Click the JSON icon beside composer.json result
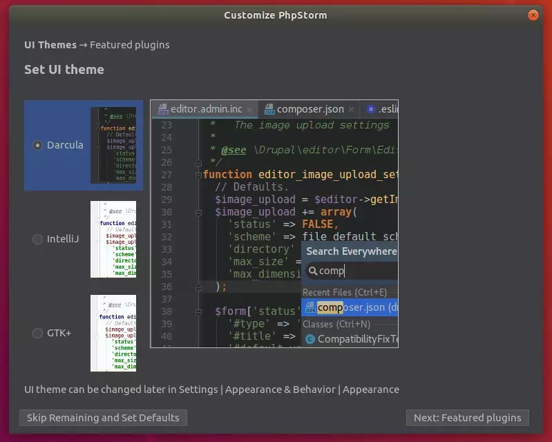Screen dimensions: 552x442 pyautogui.click(x=310, y=307)
